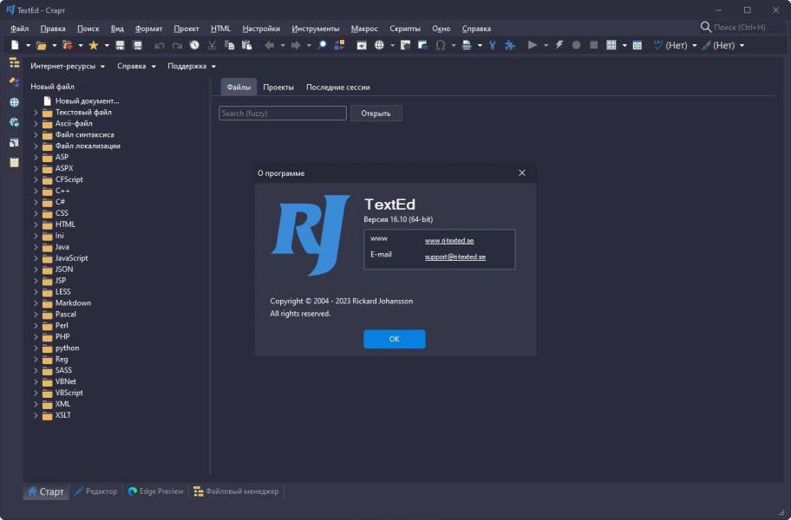Create a new file with the blank-page toolbar icon
The width and height of the screenshot is (791, 520).
pos(15,45)
